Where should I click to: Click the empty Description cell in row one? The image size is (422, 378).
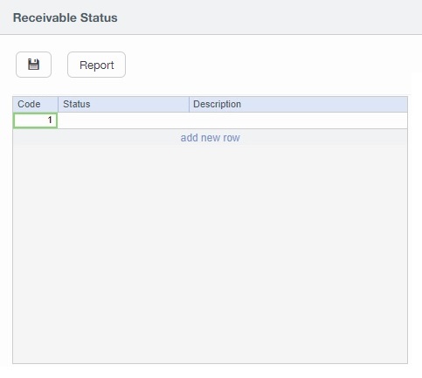pos(298,120)
